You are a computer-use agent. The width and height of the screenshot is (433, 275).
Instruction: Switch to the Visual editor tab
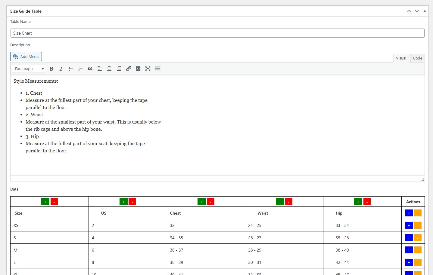[x=401, y=58]
